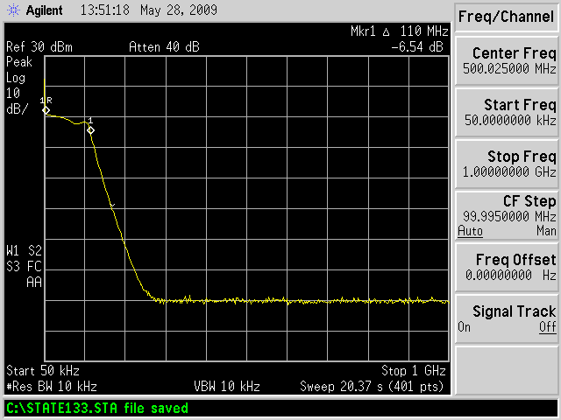Click the 50.0000000 kHz start frequency value
The image size is (561, 420).
coord(510,121)
